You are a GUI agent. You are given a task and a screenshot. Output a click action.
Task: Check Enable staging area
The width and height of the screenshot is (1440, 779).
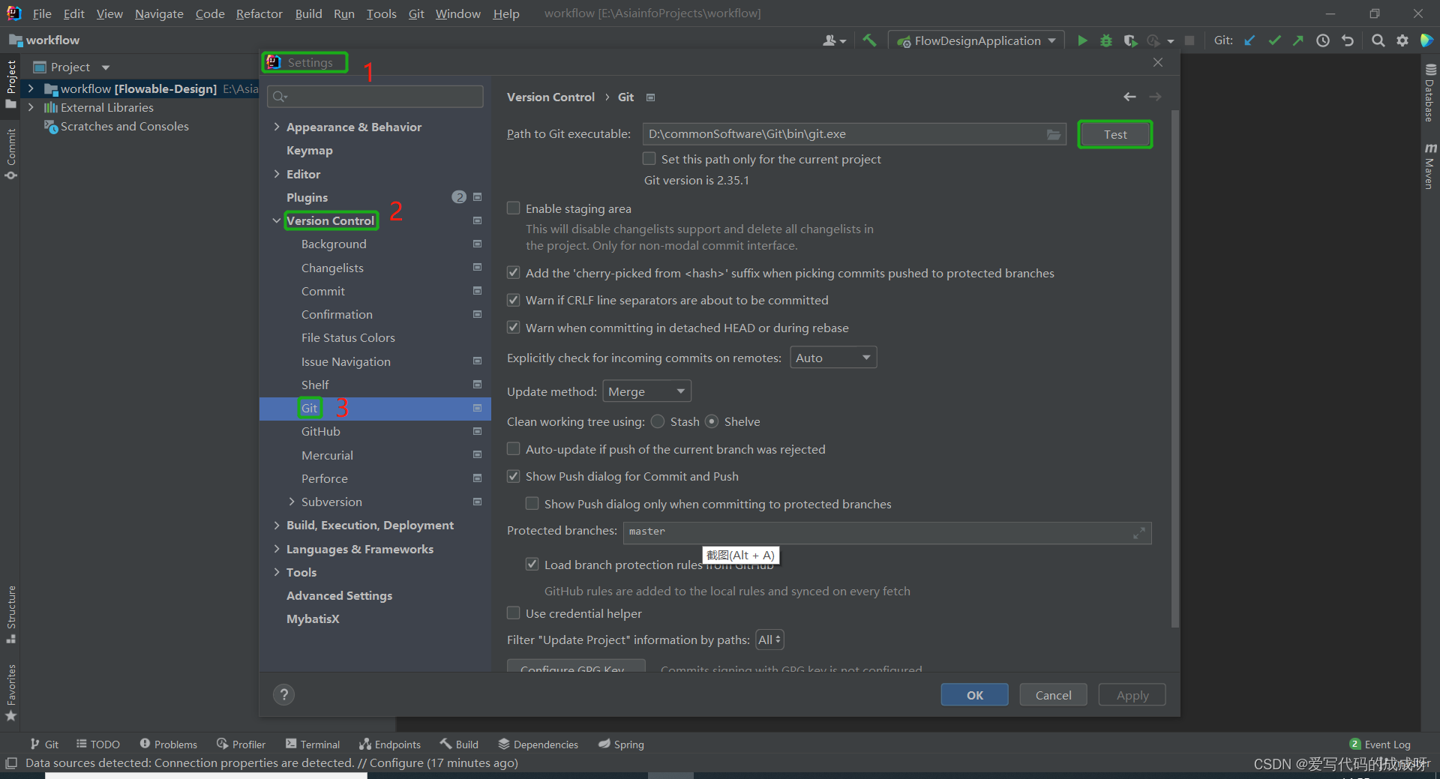(514, 208)
